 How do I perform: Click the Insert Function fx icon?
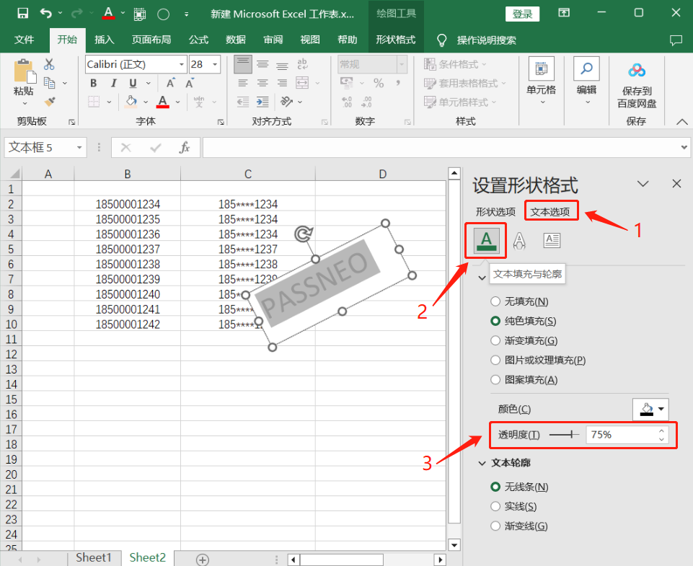coord(185,148)
